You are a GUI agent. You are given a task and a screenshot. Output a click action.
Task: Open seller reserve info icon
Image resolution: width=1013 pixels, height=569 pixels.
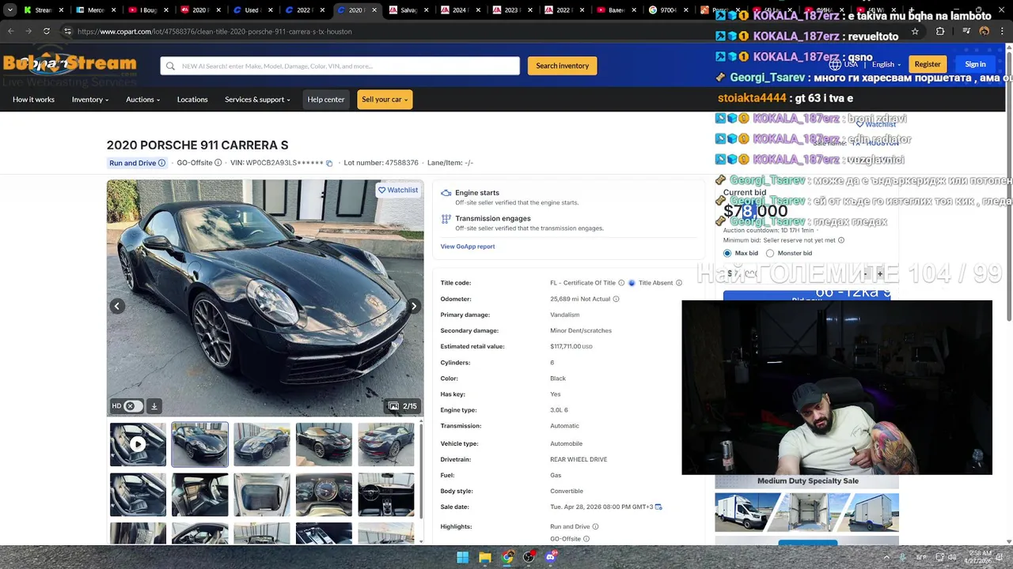841,240
